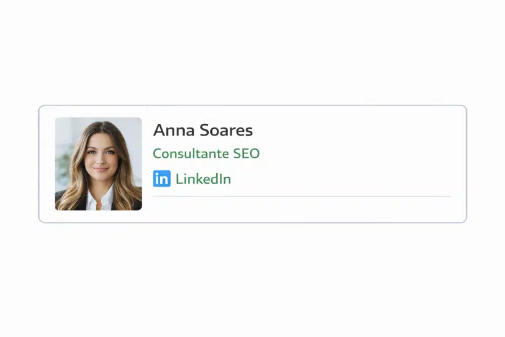Click the blue LinkedIn logo icon
This screenshot has width=505, height=337.
pyautogui.click(x=162, y=179)
